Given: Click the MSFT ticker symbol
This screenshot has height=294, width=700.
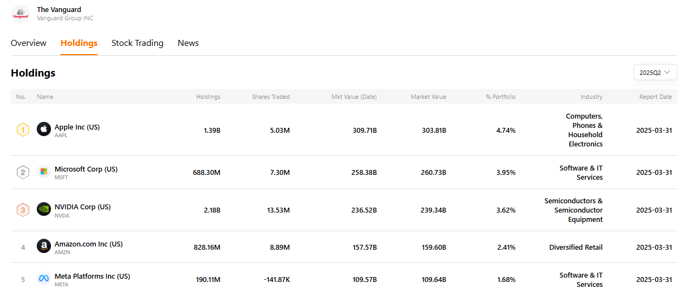Looking at the screenshot, I should (x=61, y=177).
